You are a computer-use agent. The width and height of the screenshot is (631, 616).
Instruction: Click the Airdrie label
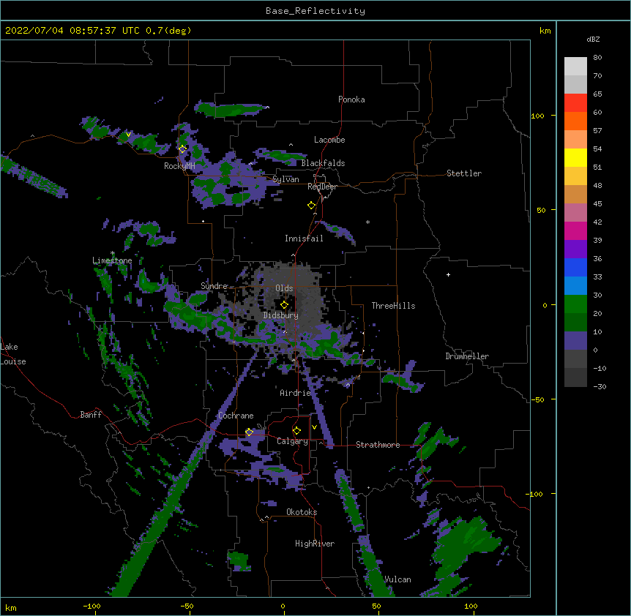(296, 393)
